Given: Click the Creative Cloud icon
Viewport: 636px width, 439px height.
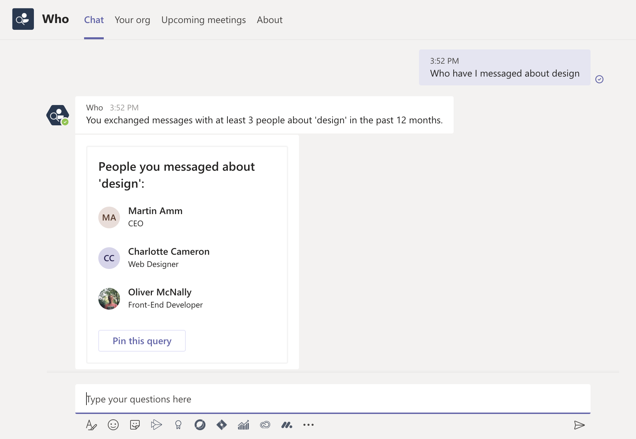Looking at the screenshot, I should 265,425.
